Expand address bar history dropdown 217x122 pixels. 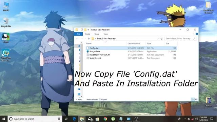159,39
